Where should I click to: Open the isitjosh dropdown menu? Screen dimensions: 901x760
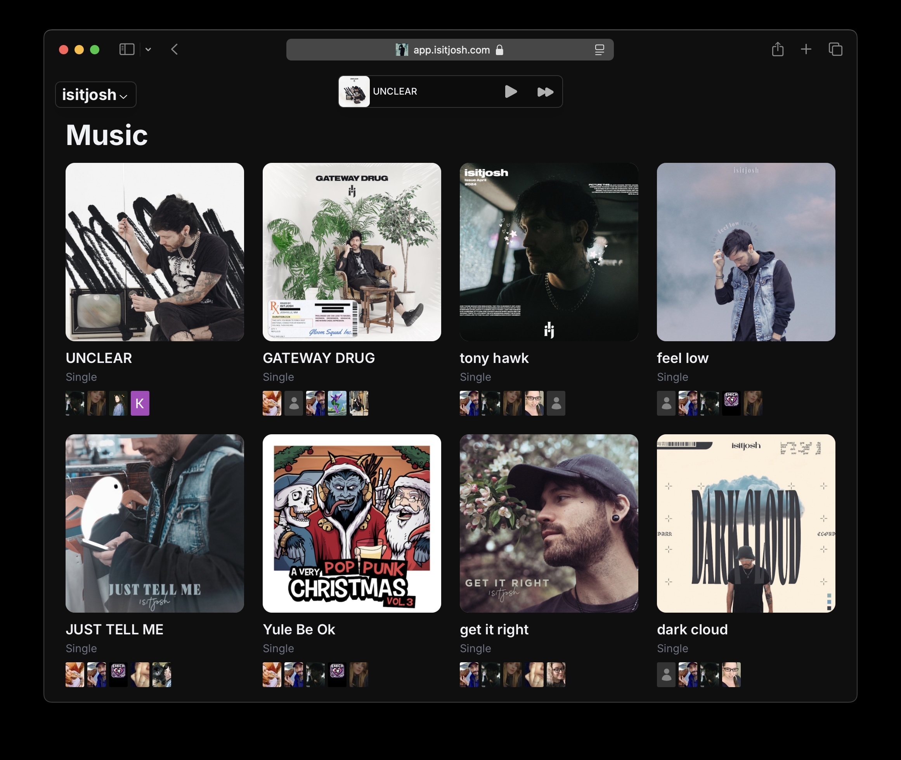click(x=96, y=94)
